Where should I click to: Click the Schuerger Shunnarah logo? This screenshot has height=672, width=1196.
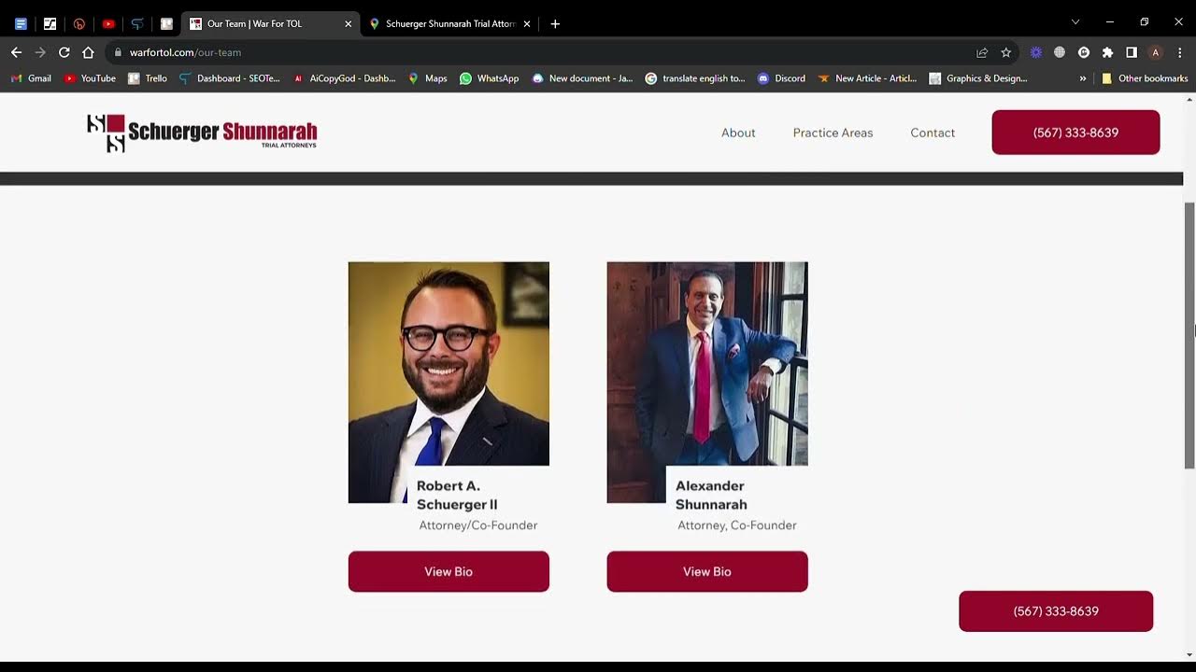click(x=202, y=133)
